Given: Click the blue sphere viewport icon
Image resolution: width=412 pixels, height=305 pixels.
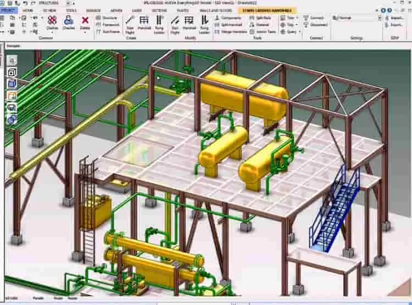Looking at the screenshot, I should tap(12, 120).
